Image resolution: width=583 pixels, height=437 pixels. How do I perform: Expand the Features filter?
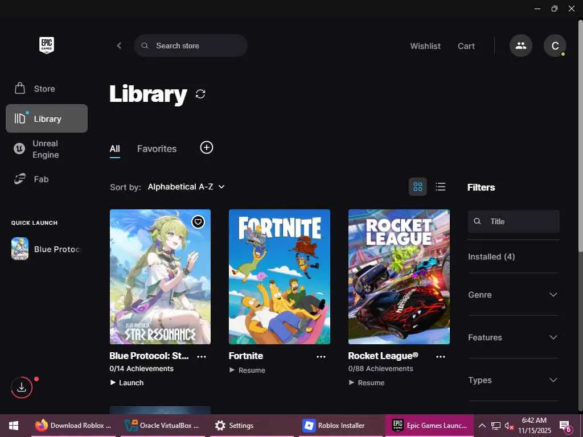point(514,337)
